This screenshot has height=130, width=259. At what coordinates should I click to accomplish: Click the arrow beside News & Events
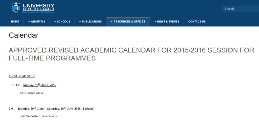(x=155, y=22)
